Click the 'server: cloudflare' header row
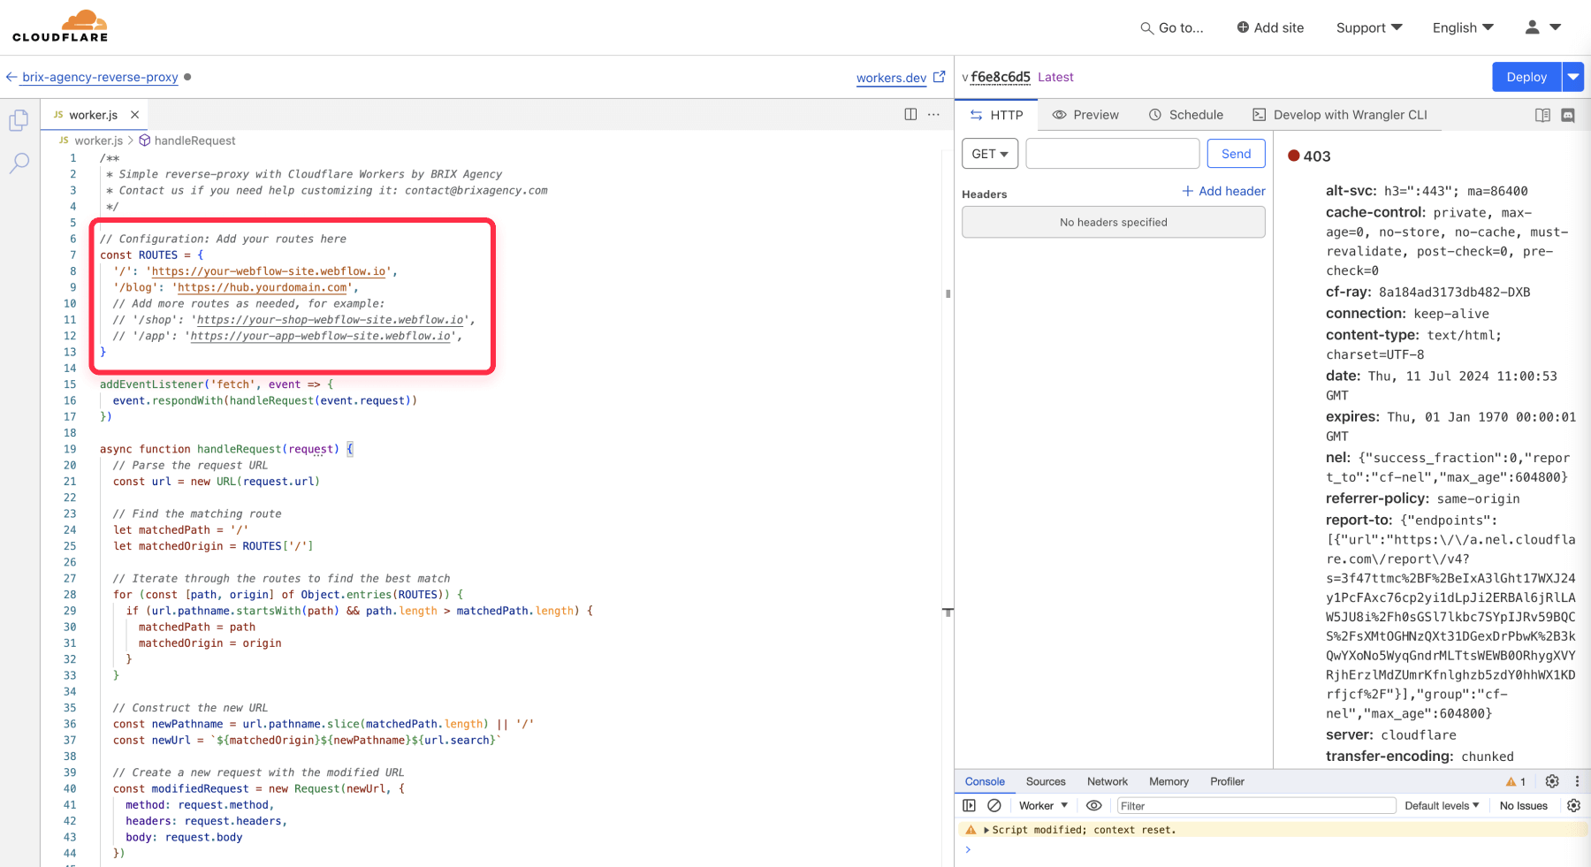The width and height of the screenshot is (1591, 867). (x=1390, y=735)
